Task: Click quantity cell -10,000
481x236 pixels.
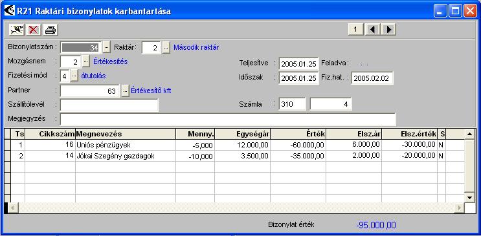Action: (195, 156)
